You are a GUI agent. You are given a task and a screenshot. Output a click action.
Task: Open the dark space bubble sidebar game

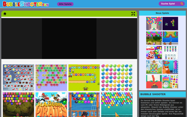pos(170,23)
